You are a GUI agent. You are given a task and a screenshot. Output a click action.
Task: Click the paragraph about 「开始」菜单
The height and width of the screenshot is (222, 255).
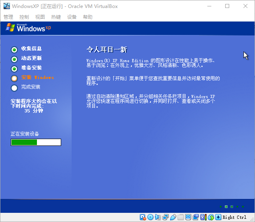click(x=153, y=81)
